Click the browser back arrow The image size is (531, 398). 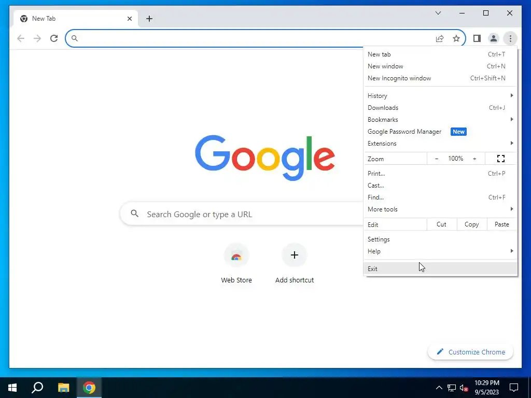(x=21, y=38)
